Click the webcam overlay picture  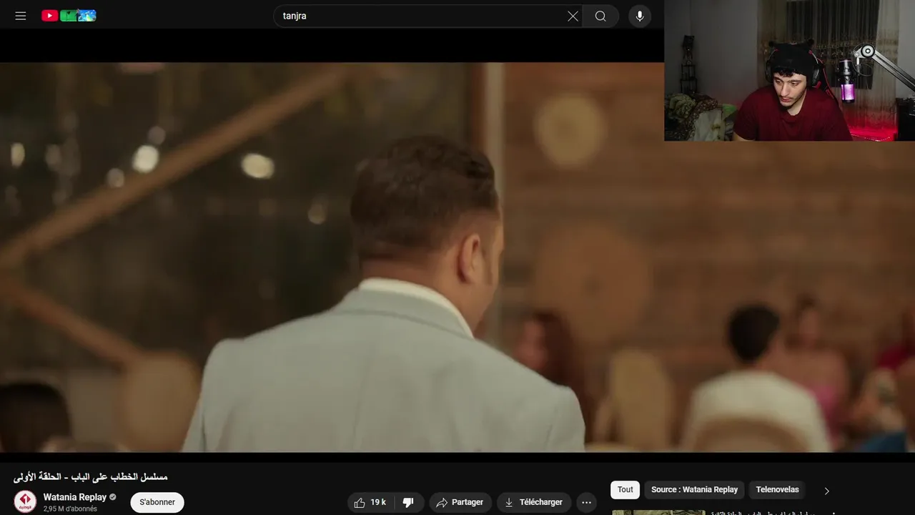click(x=789, y=70)
